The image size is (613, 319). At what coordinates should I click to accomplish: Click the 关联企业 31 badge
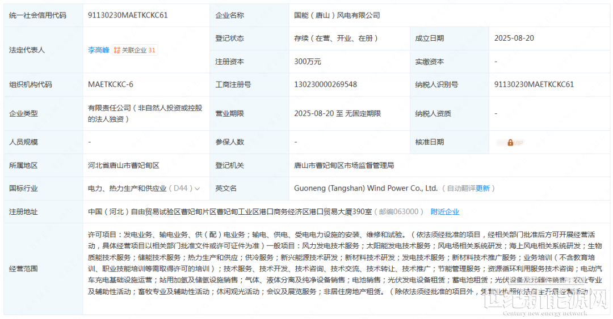click(135, 50)
